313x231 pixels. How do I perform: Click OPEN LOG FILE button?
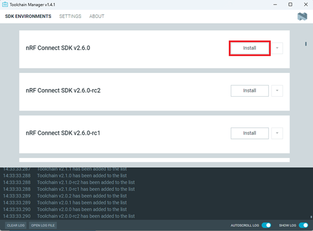coord(43,225)
